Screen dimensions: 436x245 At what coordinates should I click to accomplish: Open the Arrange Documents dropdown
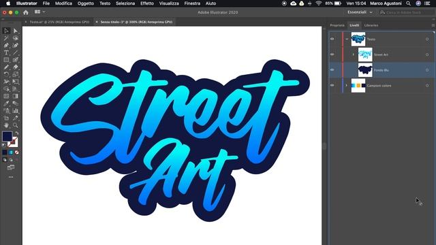point(40,12)
